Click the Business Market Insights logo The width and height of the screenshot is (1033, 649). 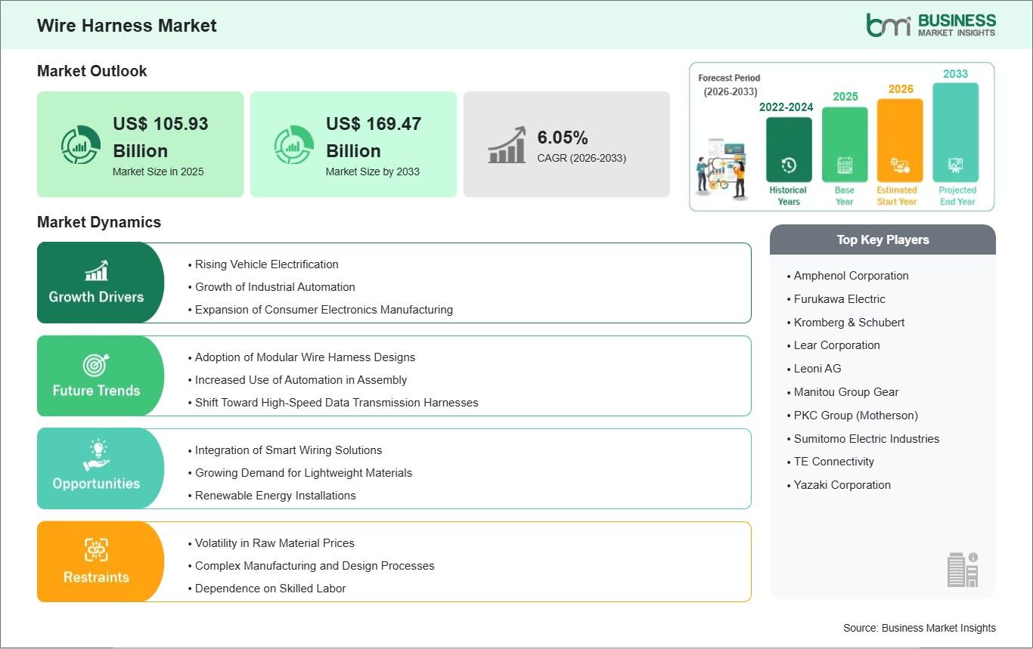click(931, 24)
